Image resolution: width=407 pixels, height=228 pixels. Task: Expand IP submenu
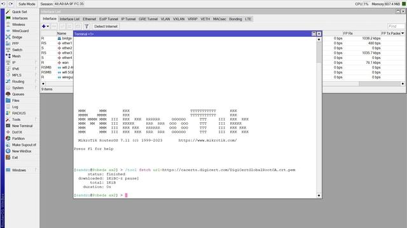pos(36,63)
